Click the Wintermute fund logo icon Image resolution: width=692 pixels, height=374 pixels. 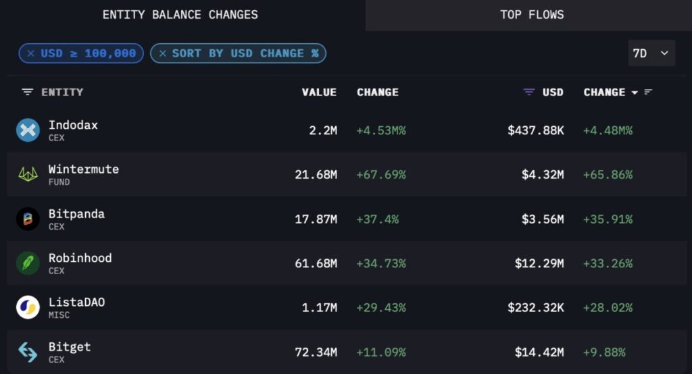point(28,174)
